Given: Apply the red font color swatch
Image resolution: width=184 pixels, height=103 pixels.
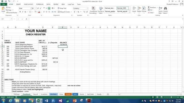Looking at the screenshot, I should pyautogui.click(x=39, y=12).
